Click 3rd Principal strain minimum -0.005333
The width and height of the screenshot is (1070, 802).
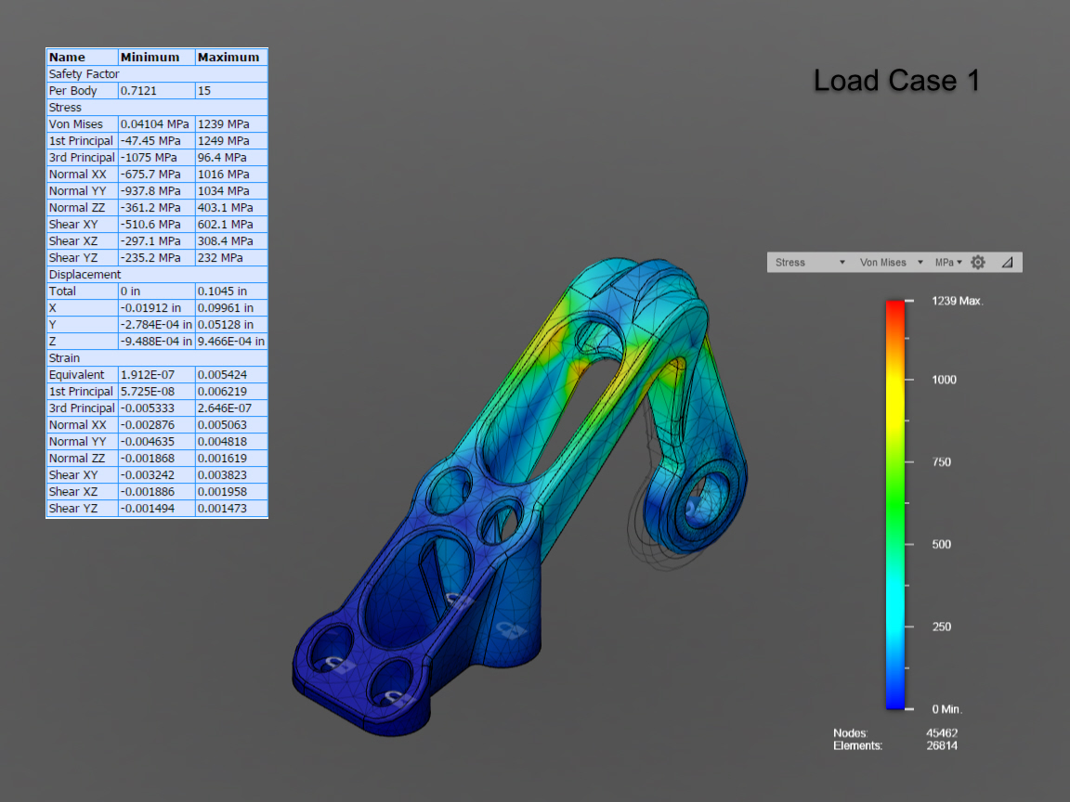[156, 407]
